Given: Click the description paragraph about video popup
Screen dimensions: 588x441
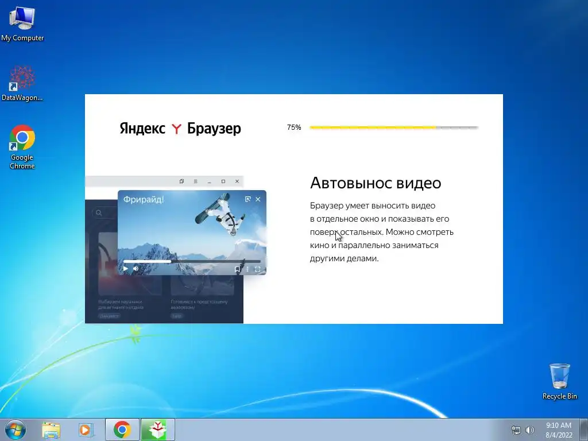Looking at the screenshot, I should point(382,232).
